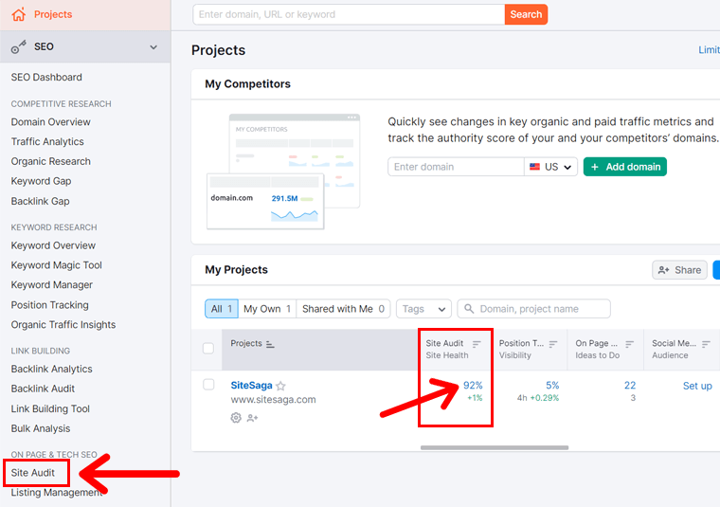Select the My Own tab

click(x=267, y=309)
